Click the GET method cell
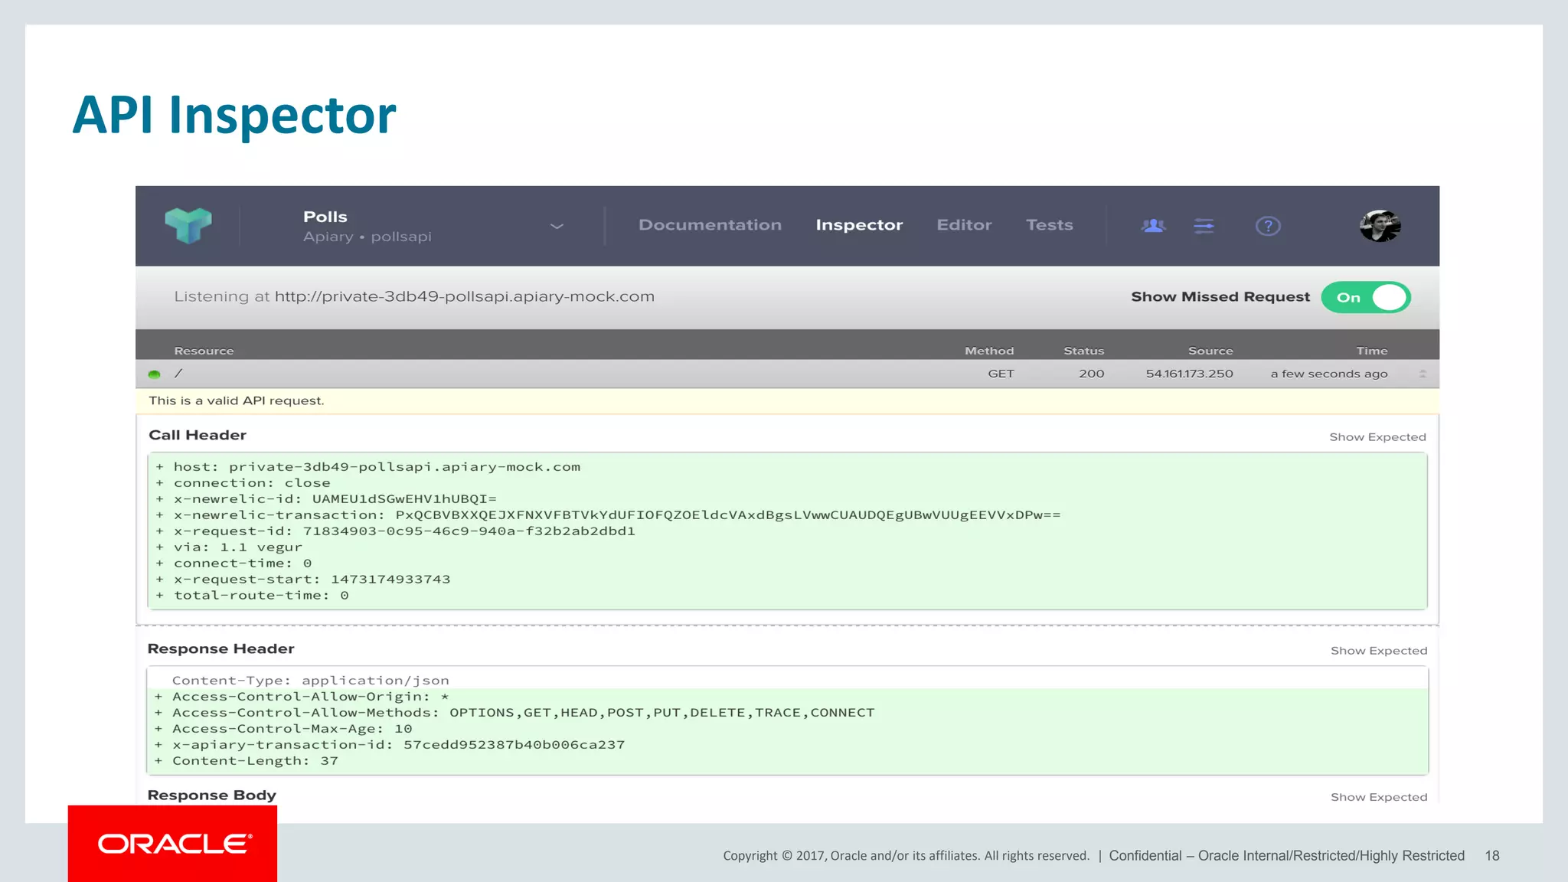The height and width of the screenshot is (882, 1568). (x=1001, y=374)
